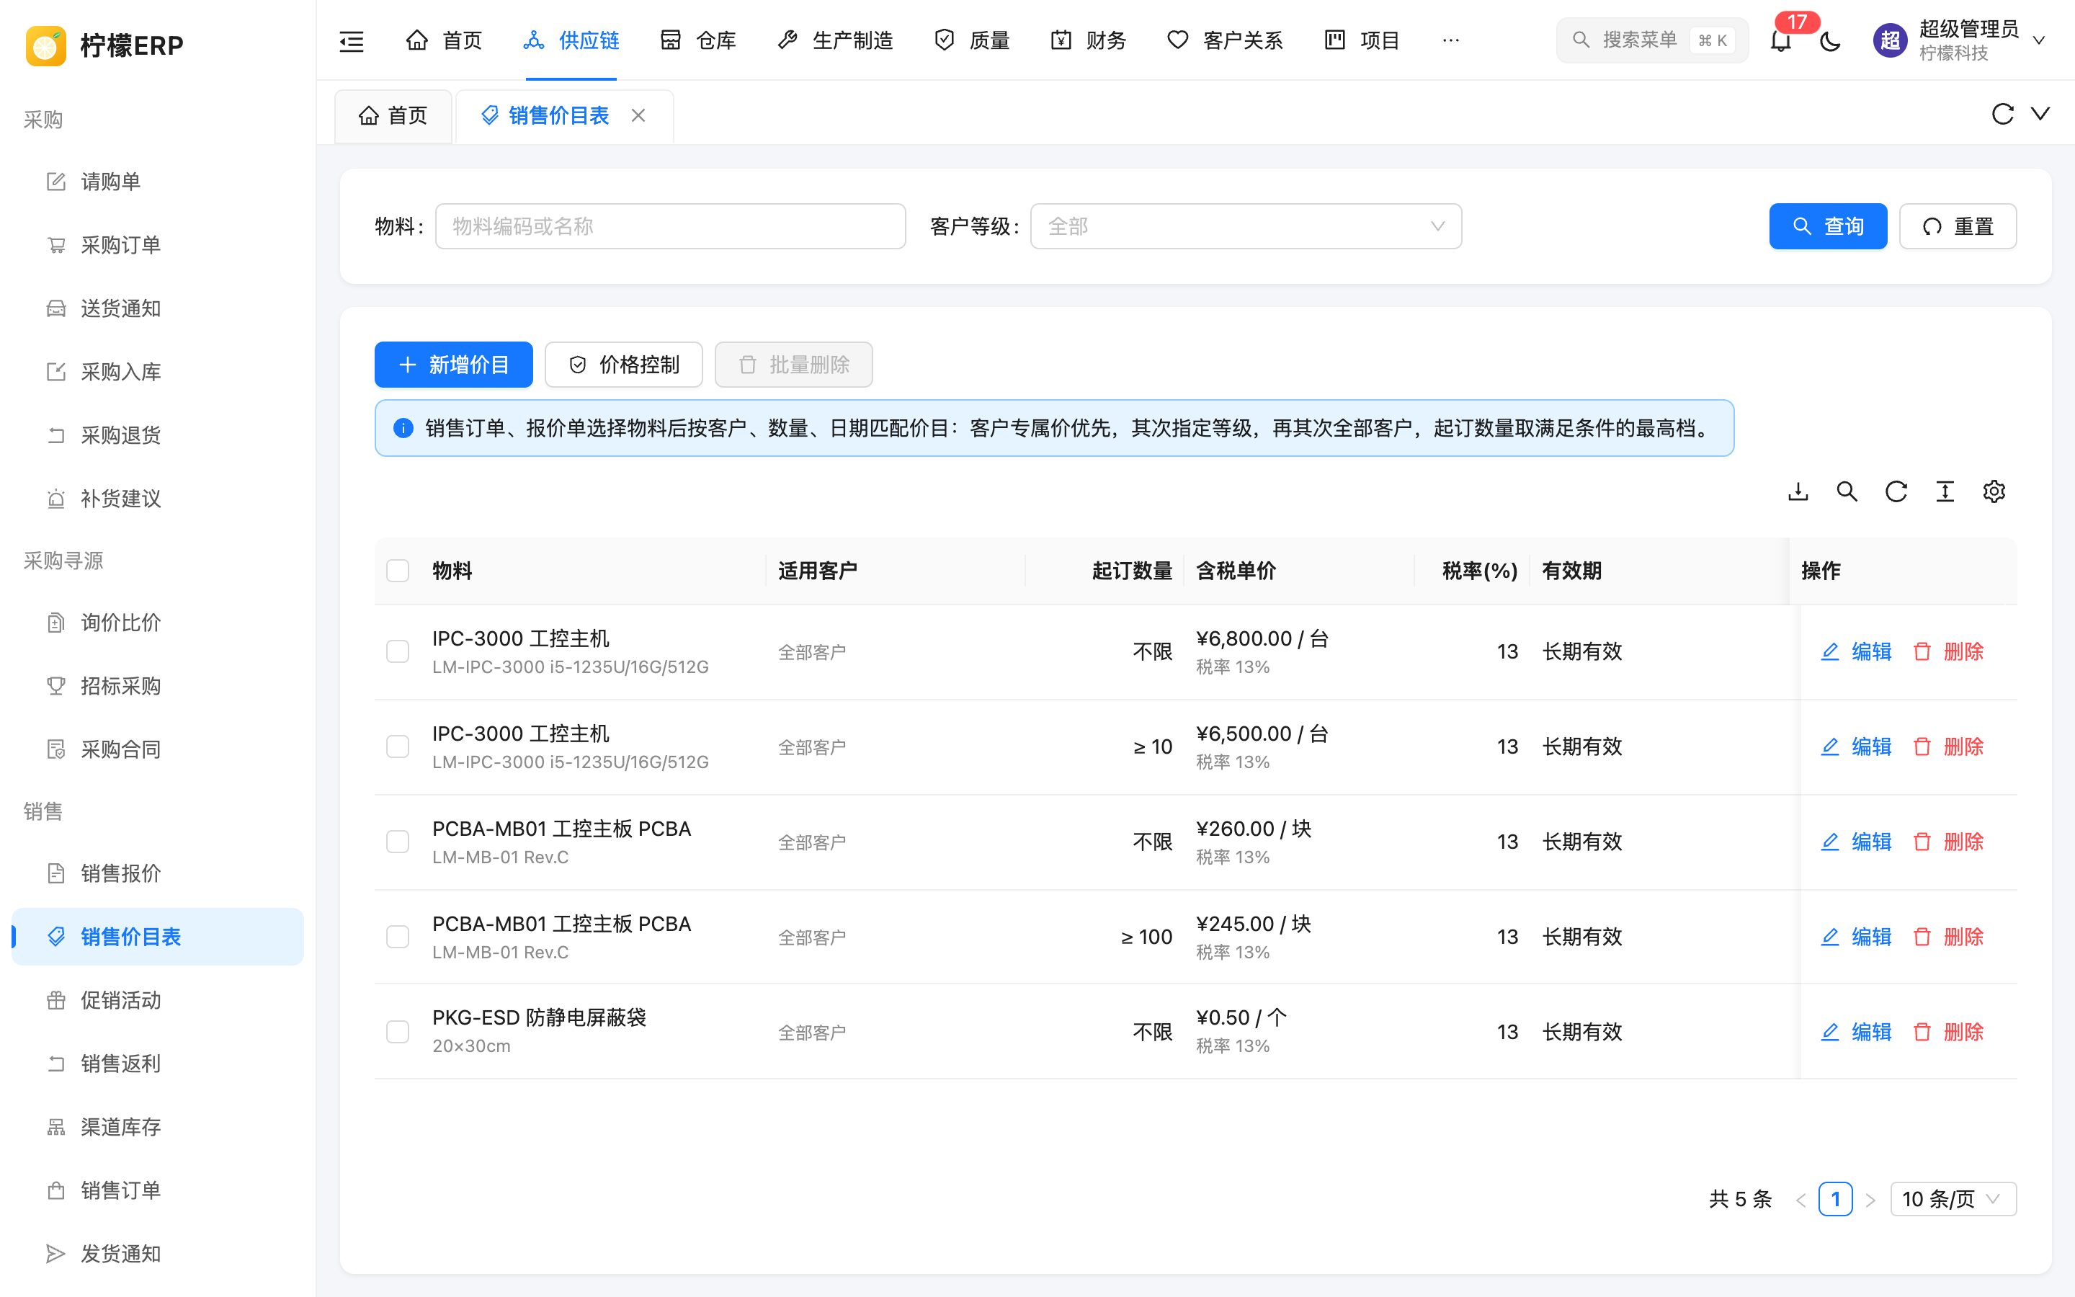Check the ¥260.00 PCBA-MB01 row checkbox
The width and height of the screenshot is (2075, 1297).
(x=398, y=842)
